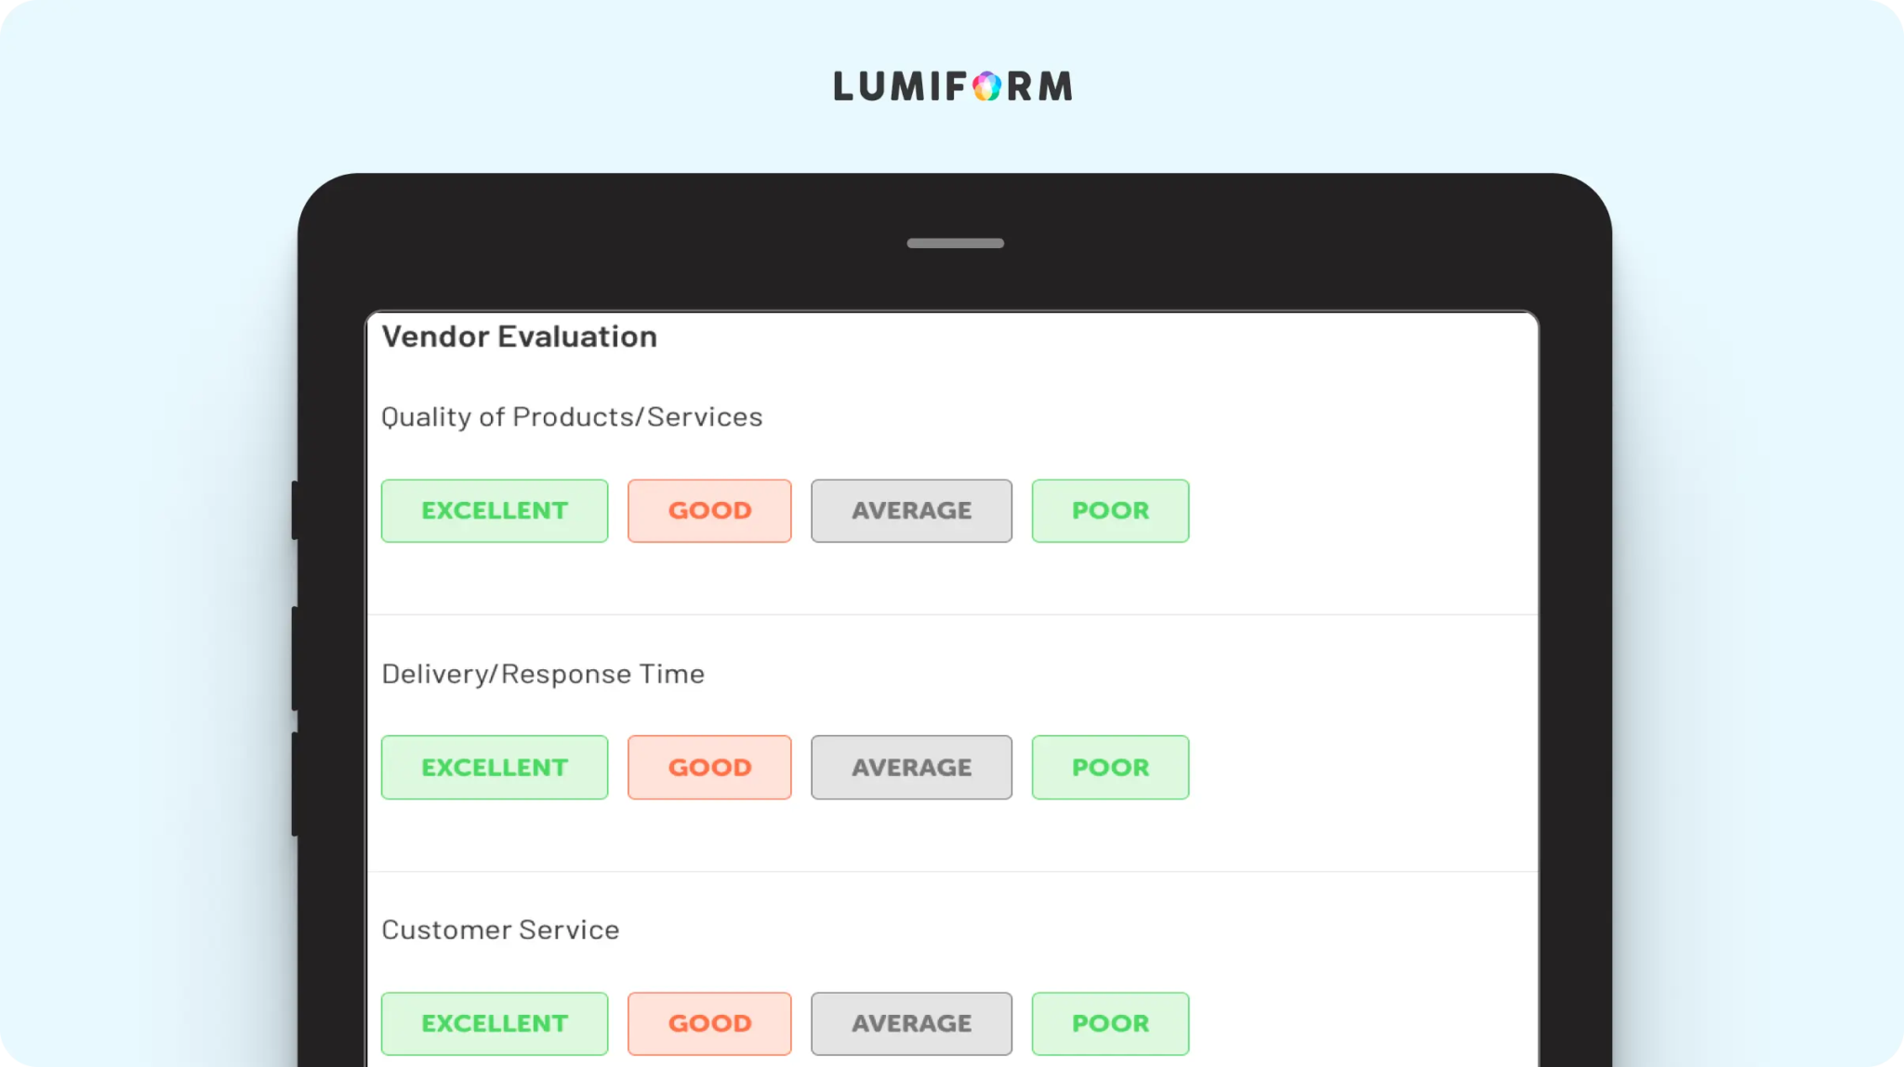Click the Delivery/Response Time label
This screenshot has height=1067, width=1904.
point(543,674)
